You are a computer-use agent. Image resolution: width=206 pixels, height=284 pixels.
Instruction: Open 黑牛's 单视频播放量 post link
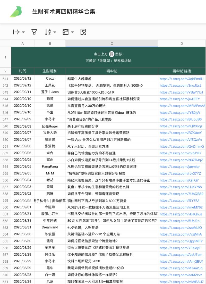182,268
